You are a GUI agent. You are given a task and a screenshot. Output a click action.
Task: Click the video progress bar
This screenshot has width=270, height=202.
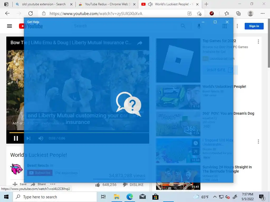[x=79, y=133]
